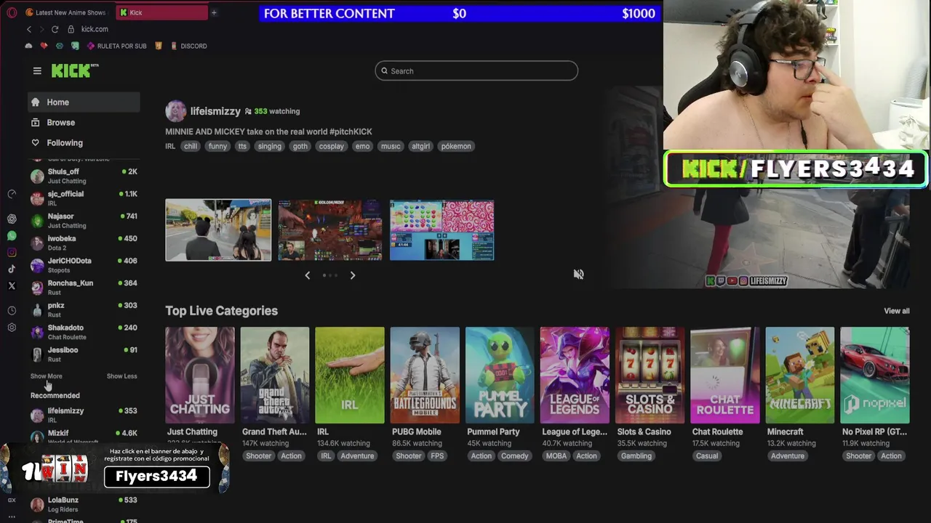The height and width of the screenshot is (523, 931).
Task: Unmute the featured stream preview
Action: click(x=578, y=275)
